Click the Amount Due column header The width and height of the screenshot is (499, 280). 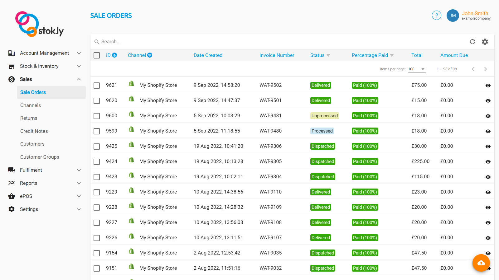point(454,55)
